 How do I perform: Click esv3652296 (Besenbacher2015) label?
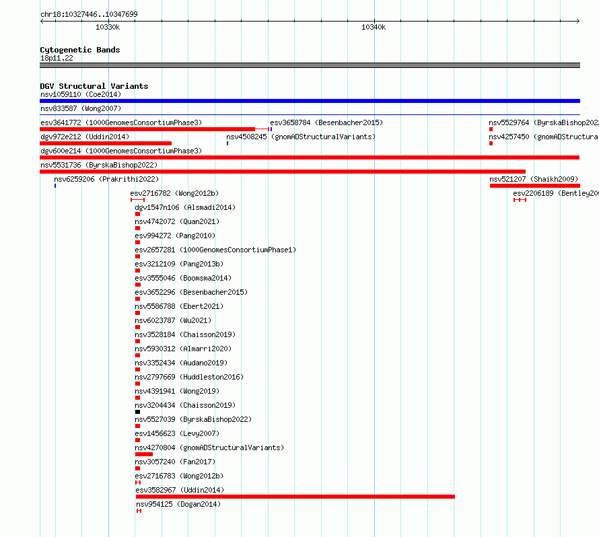(x=191, y=292)
